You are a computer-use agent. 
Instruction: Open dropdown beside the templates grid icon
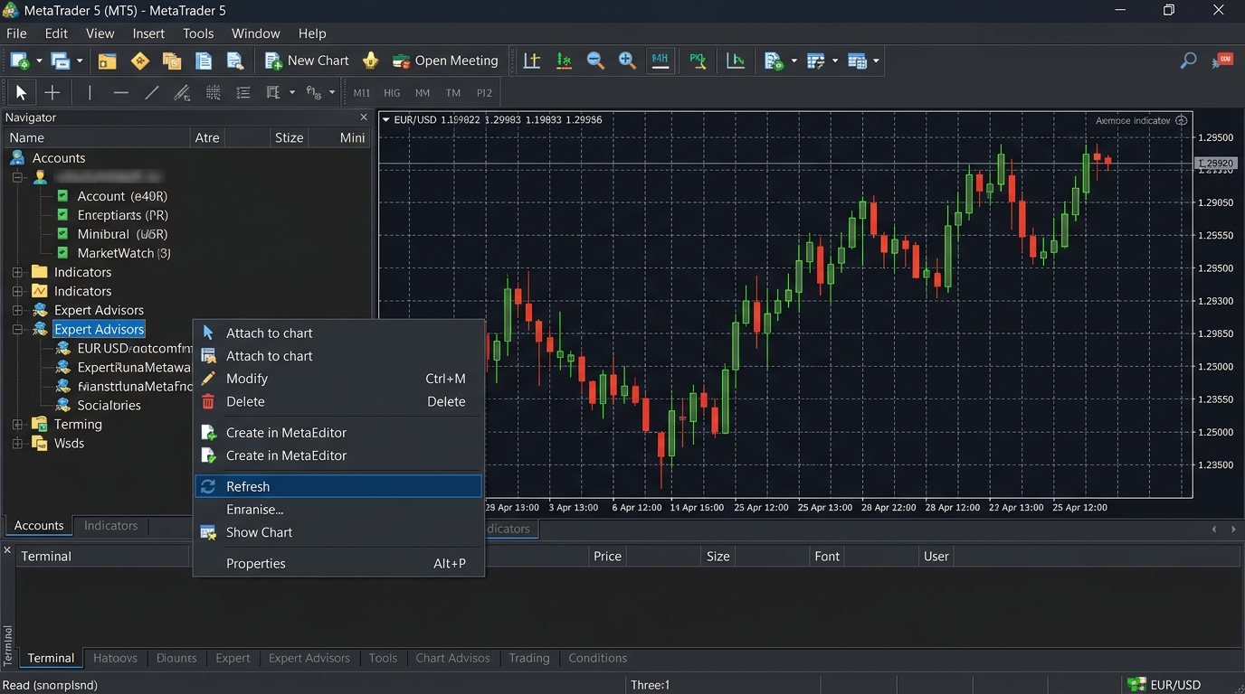pyautogui.click(x=875, y=61)
